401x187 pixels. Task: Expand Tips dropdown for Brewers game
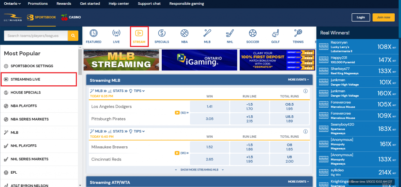137,131
